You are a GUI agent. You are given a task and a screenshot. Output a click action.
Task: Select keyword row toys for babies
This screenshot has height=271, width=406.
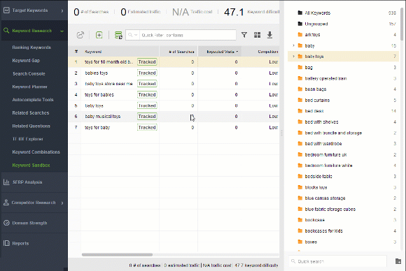pos(174,95)
